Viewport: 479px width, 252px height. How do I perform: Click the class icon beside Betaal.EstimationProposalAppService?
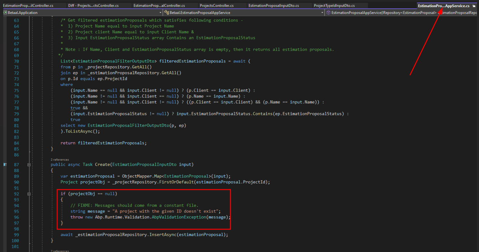(x=166, y=13)
